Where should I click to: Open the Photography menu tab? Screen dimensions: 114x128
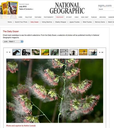click(x=49, y=17)
